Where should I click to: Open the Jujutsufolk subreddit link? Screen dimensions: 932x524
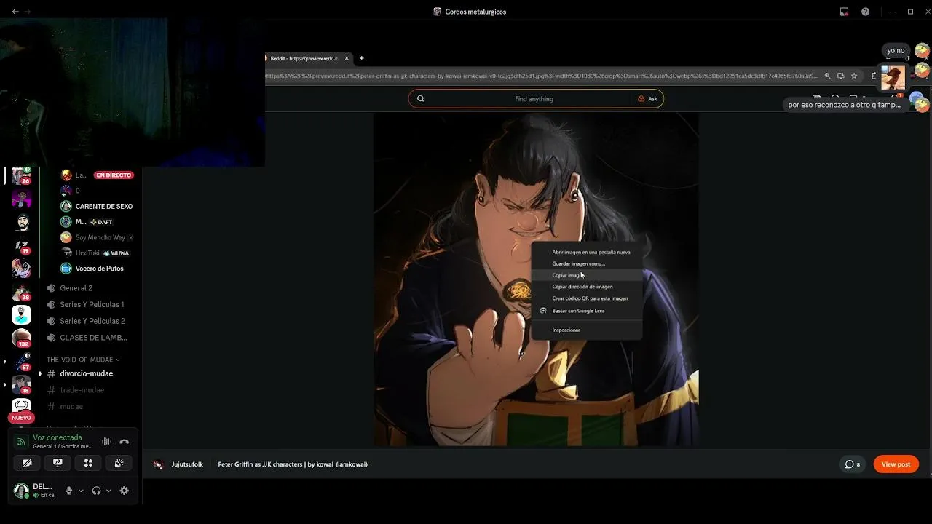click(187, 464)
